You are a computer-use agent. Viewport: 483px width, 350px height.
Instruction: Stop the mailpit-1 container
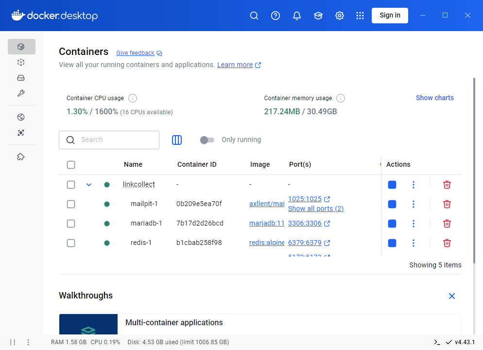(392, 204)
